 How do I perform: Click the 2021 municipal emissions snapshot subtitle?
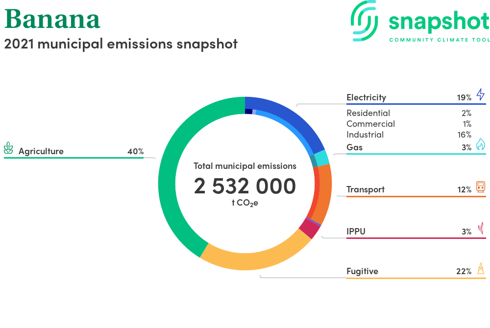pos(121,44)
